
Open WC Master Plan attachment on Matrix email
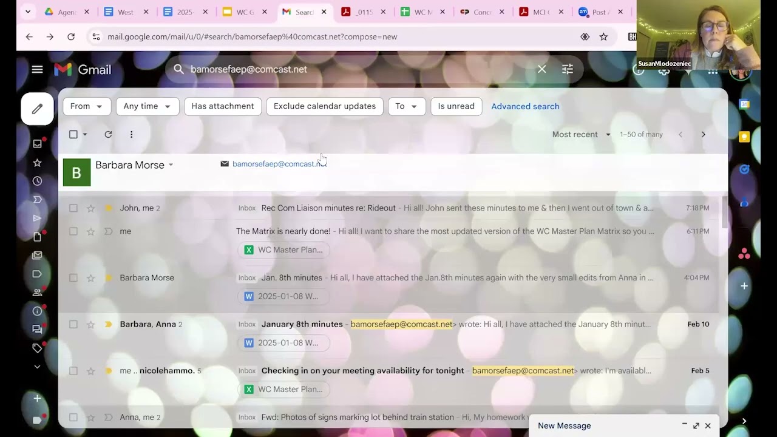point(283,249)
